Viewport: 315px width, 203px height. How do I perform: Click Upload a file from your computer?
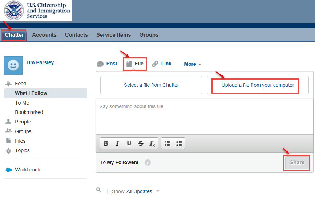point(258,85)
